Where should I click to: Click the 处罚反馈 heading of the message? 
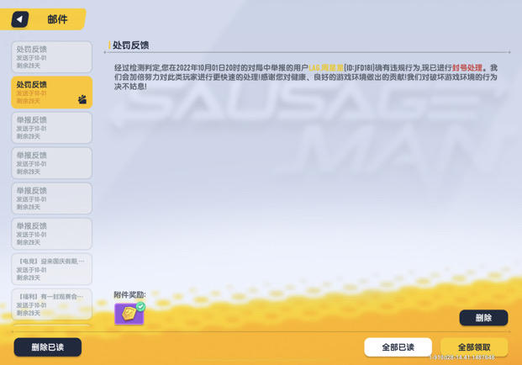click(x=130, y=45)
